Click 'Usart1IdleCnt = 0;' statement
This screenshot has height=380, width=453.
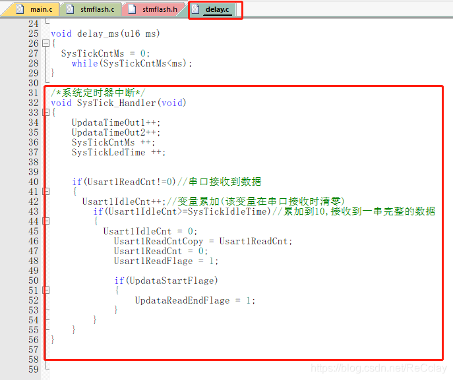(x=150, y=231)
